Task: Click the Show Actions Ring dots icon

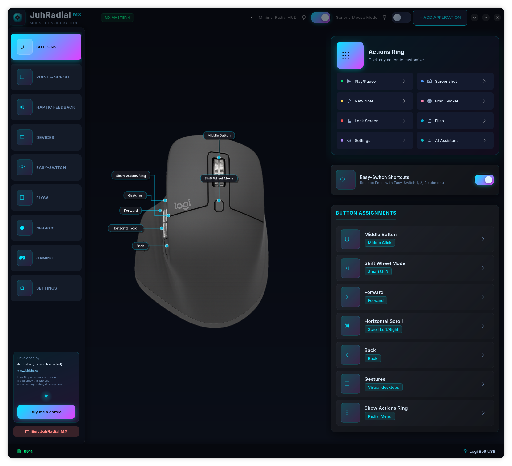Action: (x=350, y=413)
